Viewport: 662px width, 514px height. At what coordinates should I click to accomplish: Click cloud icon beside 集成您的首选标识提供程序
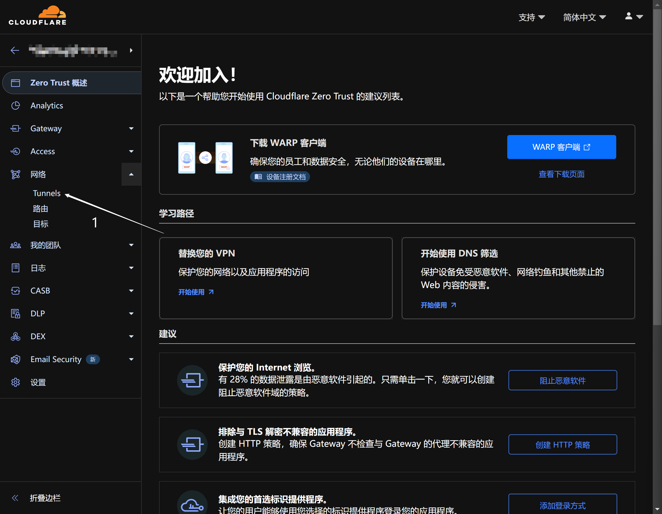192,503
